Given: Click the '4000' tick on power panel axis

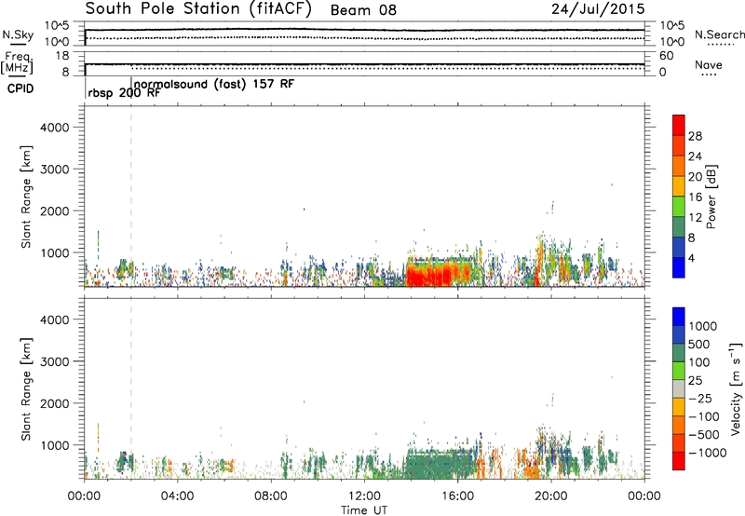Looking at the screenshot, I should tap(54, 128).
